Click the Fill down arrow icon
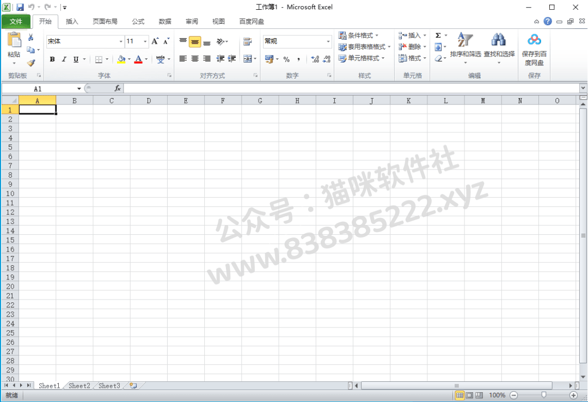Viewport: 588px width, 402px height. (438, 47)
